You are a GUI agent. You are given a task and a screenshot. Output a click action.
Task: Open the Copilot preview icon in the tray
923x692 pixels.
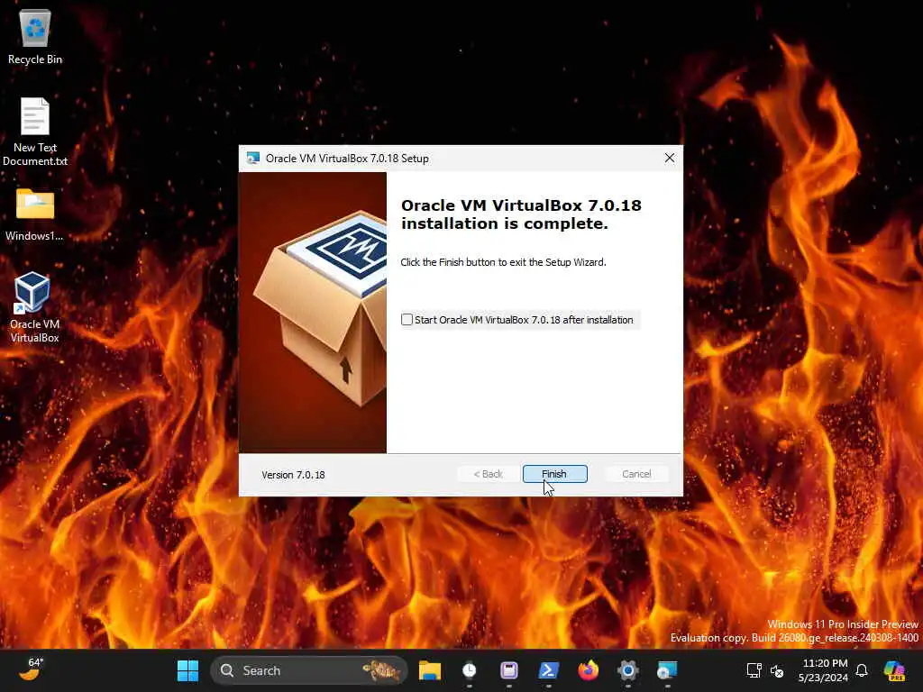click(x=894, y=670)
